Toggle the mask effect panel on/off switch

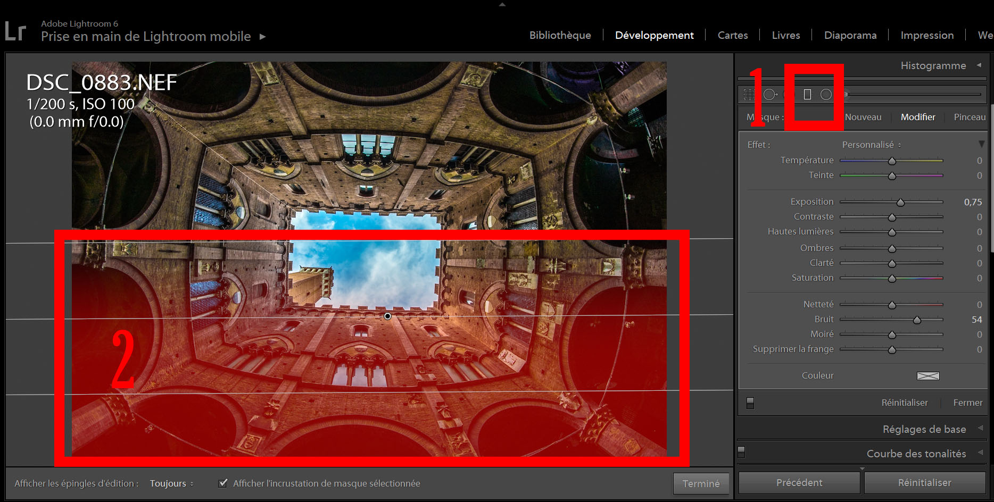tap(750, 403)
